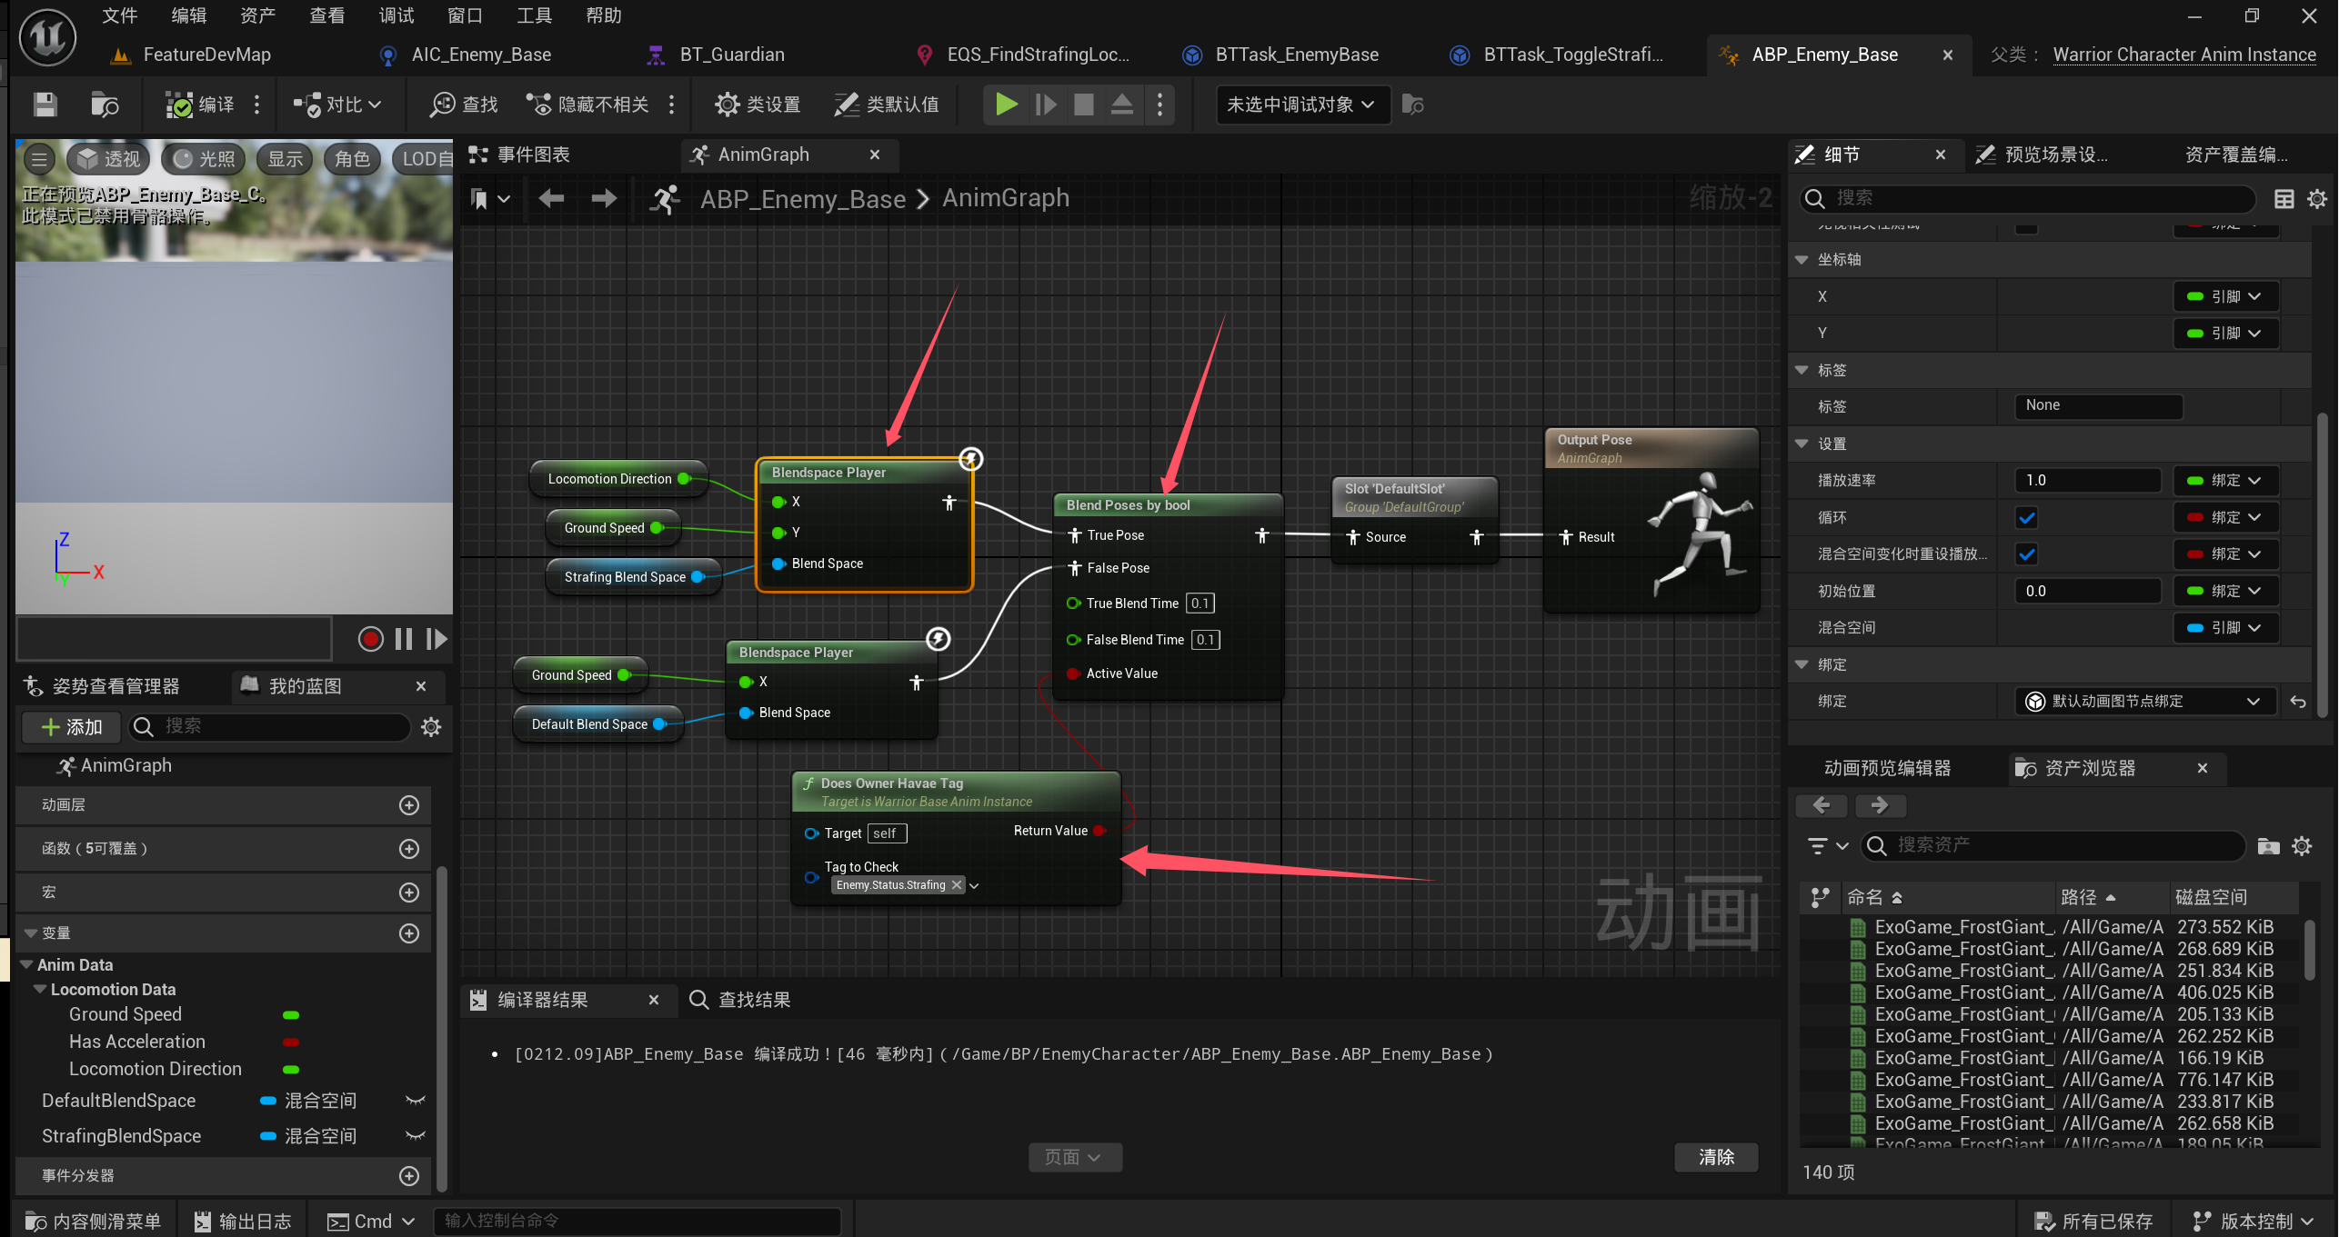Click the Save asset floppy disk icon
This screenshot has width=2339, height=1237.
coord(45,105)
